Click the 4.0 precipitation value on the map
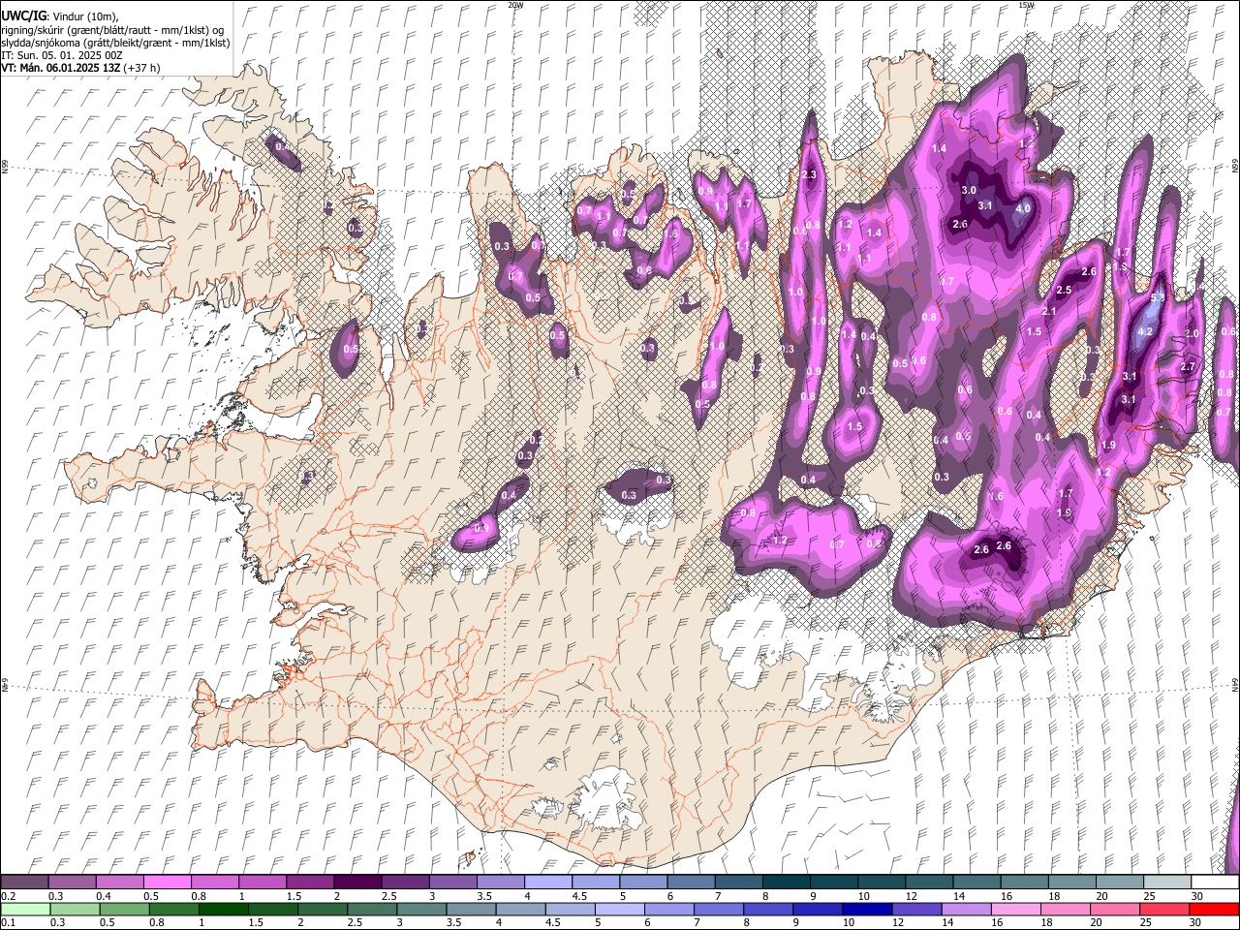The width and height of the screenshot is (1240, 930). [1023, 208]
